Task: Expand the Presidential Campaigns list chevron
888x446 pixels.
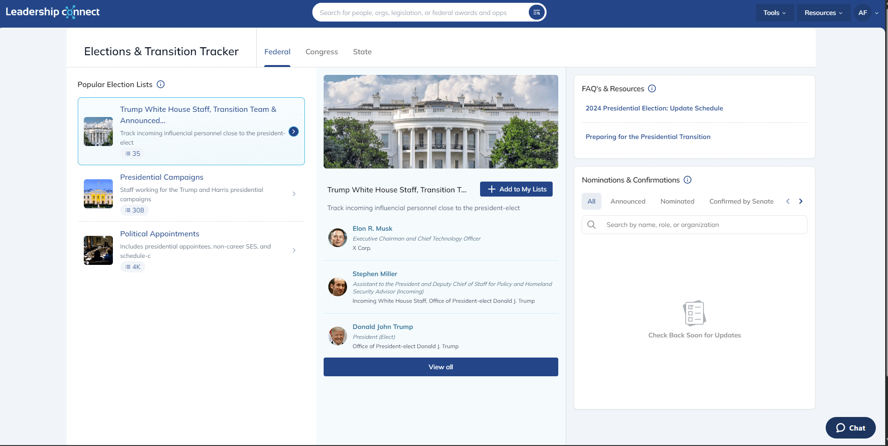Action: point(294,194)
